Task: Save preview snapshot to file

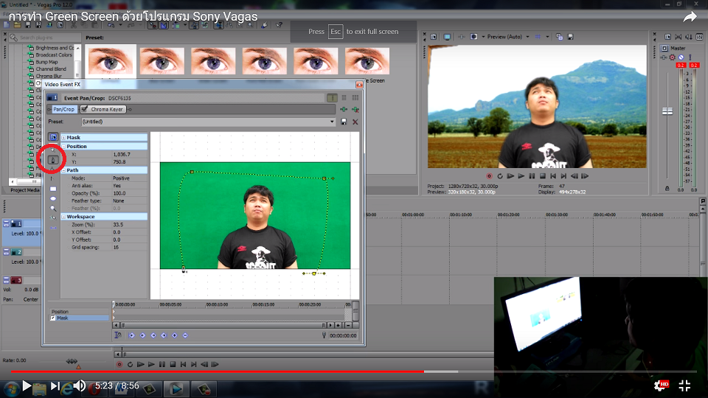Action: (570, 37)
